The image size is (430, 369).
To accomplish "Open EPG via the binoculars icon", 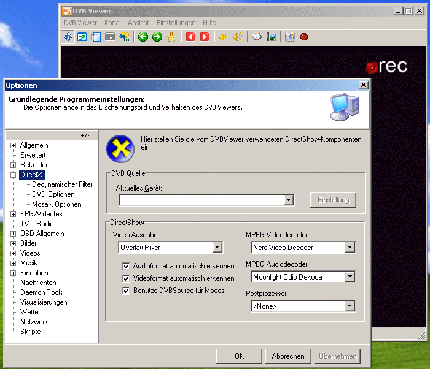I will [124, 37].
